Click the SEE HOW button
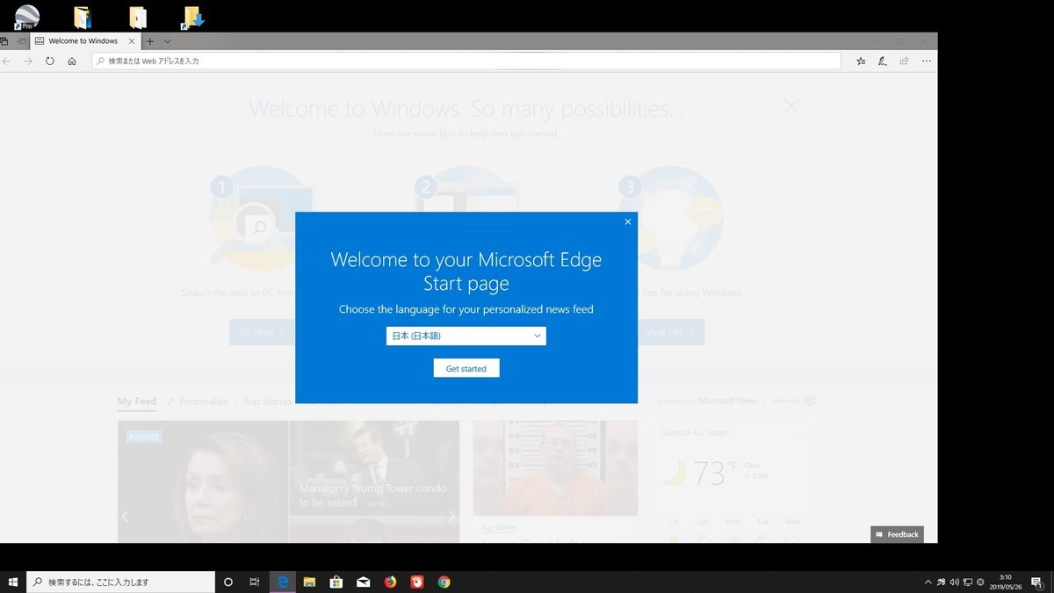Image resolution: width=1054 pixels, height=593 pixels. 262,333
